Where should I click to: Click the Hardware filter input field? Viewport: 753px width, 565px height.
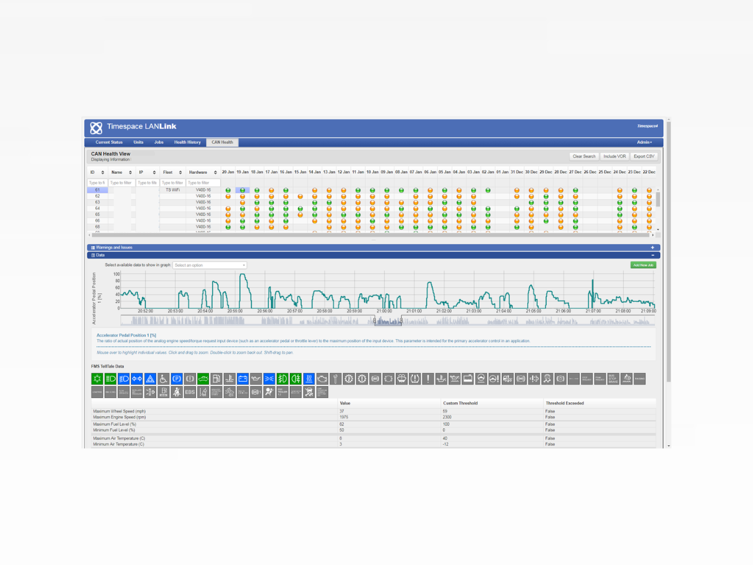click(203, 183)
